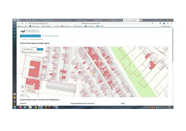Expand the Другие закладки bookmarks menu
186x131 pixels.
click(x=166, y=26)
